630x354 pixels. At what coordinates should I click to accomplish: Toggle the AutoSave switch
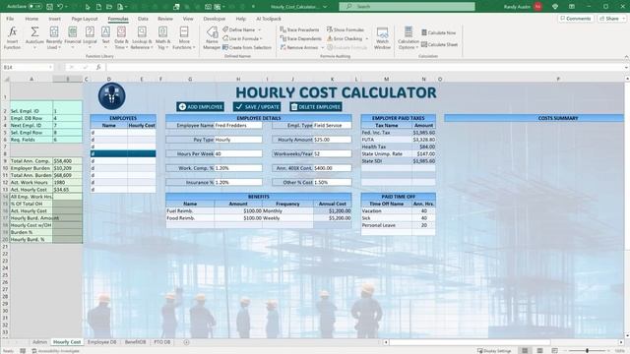[x=35, y=7]
